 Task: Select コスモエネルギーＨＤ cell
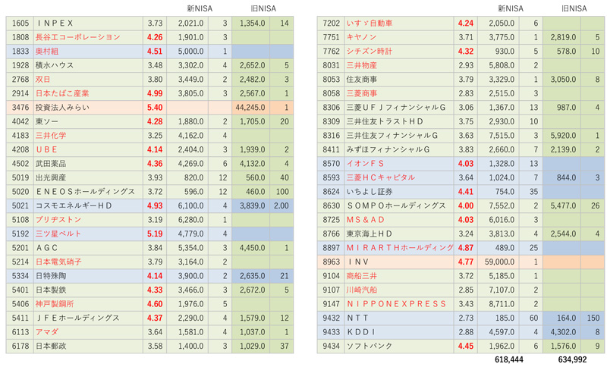point(88,205)
